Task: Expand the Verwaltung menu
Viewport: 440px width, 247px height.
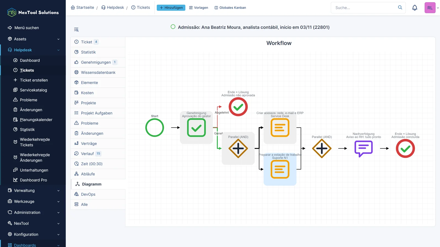Action: click(x=33, y=190)
